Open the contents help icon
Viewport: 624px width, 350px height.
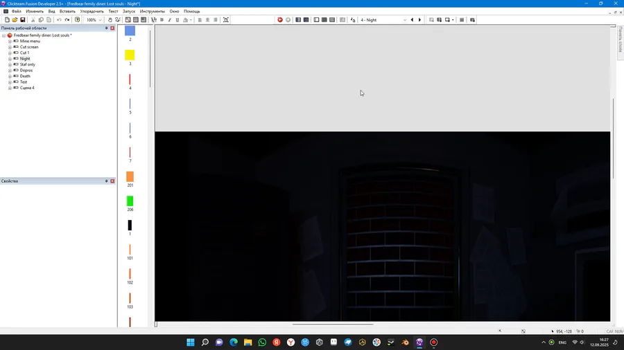pyautogui.click(x=77, y=20)
